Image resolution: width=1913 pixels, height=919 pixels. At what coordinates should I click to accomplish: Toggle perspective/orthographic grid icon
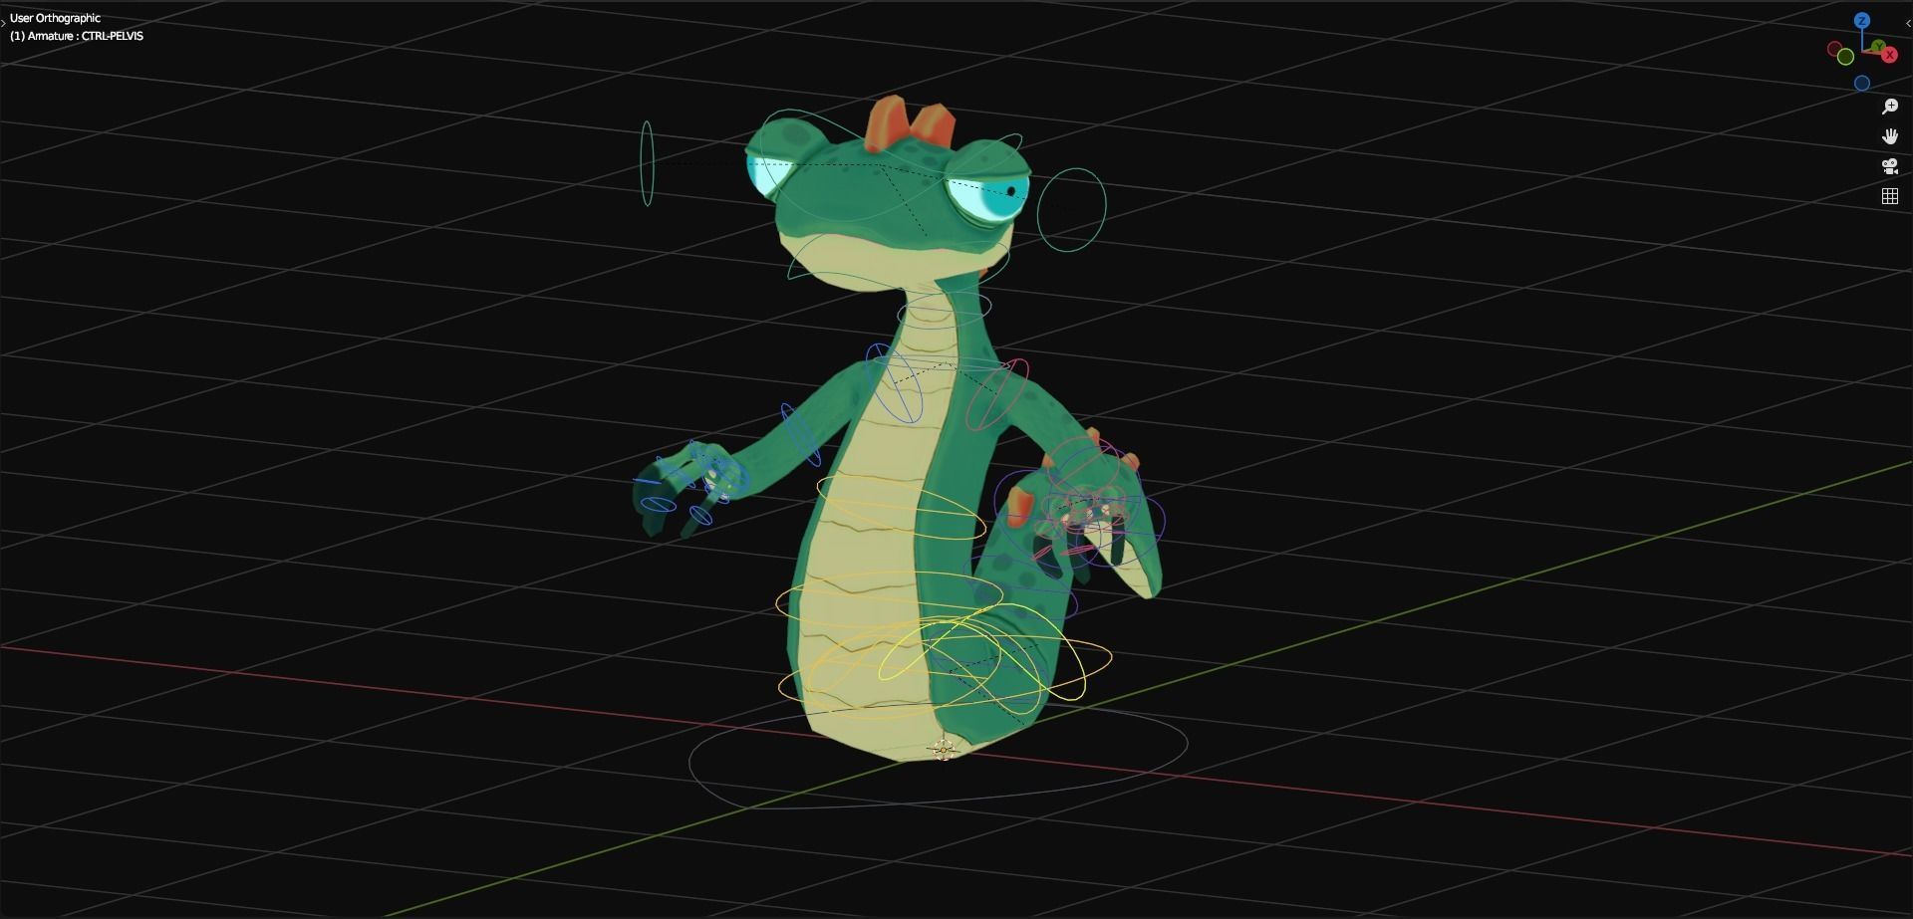pyautogui.click(x=1889, y=196)
